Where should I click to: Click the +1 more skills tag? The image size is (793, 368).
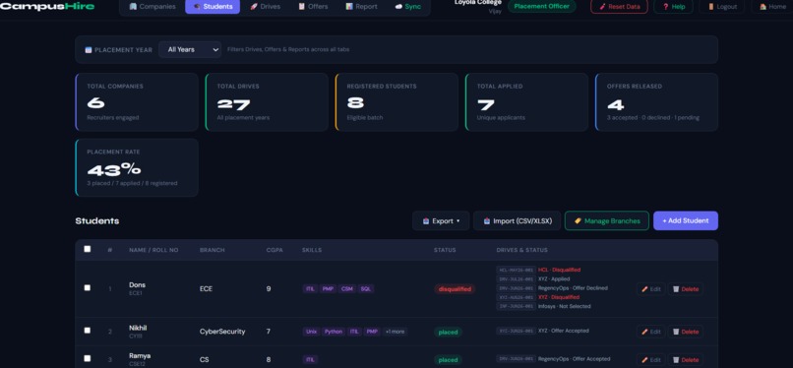pos(395,332)
